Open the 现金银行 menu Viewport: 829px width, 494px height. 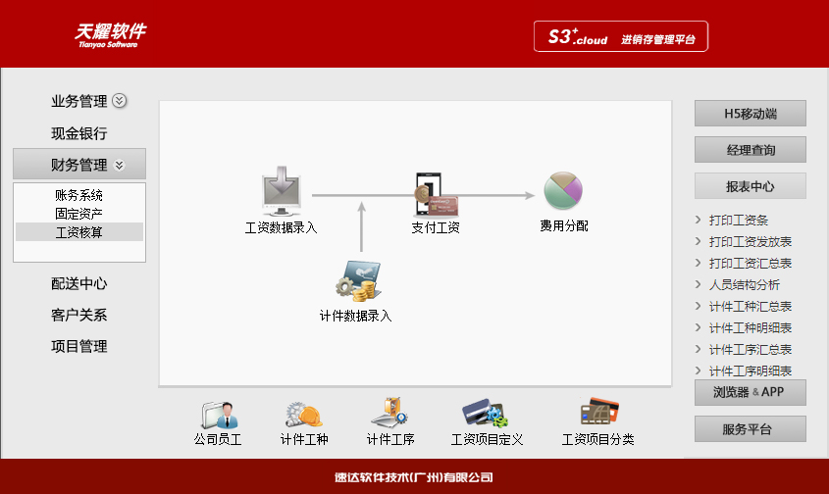78,133
